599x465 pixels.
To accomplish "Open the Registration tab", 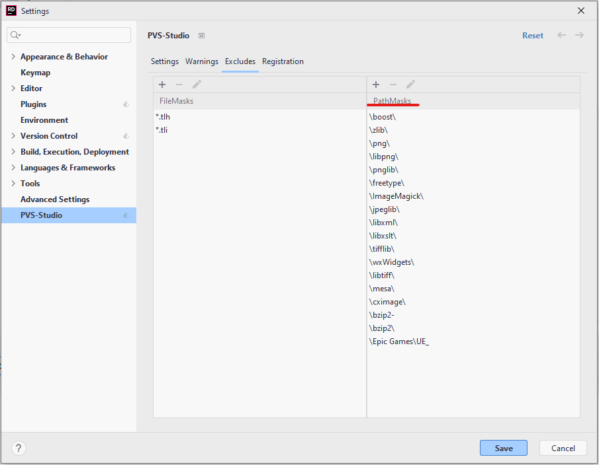I will [283, 61].
